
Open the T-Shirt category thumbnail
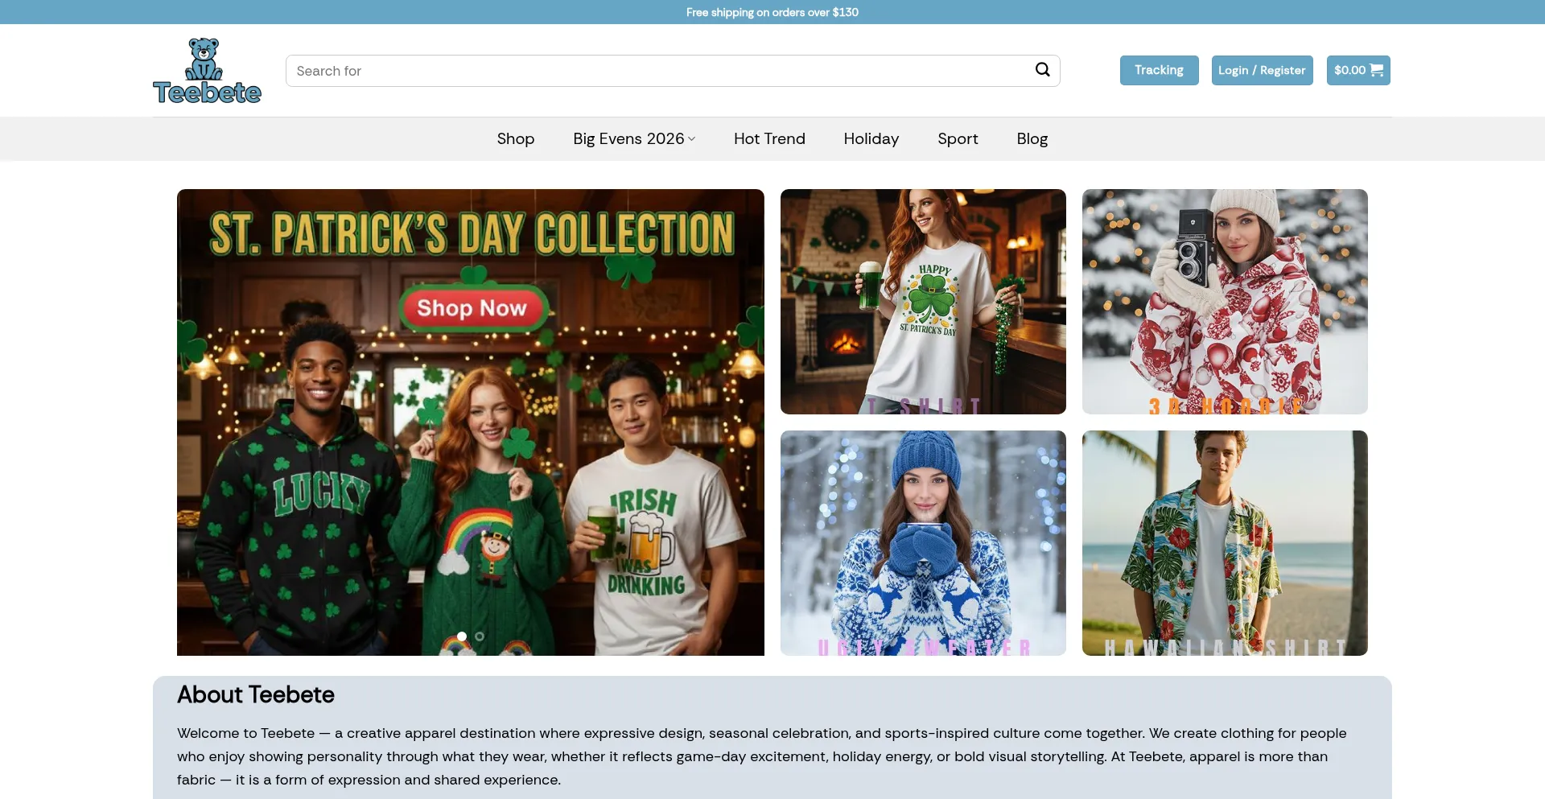coord(923,302)
